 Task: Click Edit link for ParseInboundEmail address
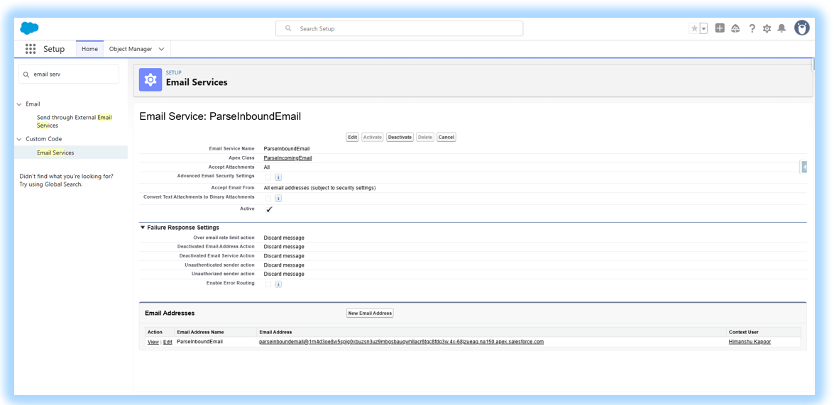coord(168,342)
